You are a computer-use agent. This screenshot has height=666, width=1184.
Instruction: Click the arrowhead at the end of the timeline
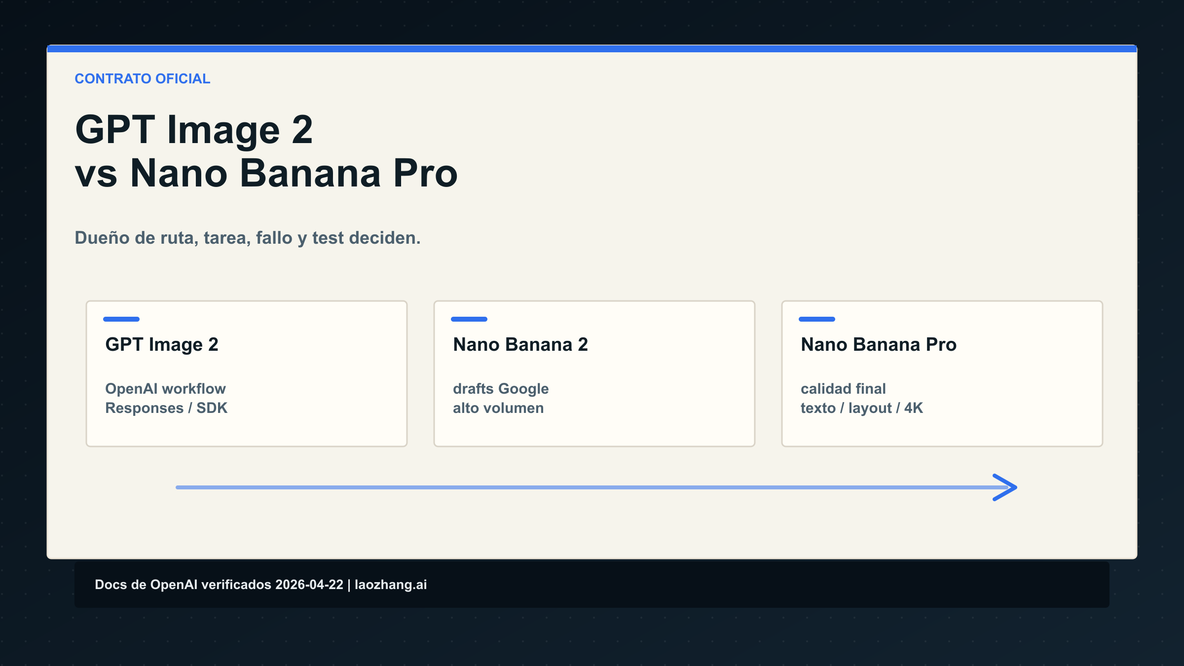click(1004, 487)
